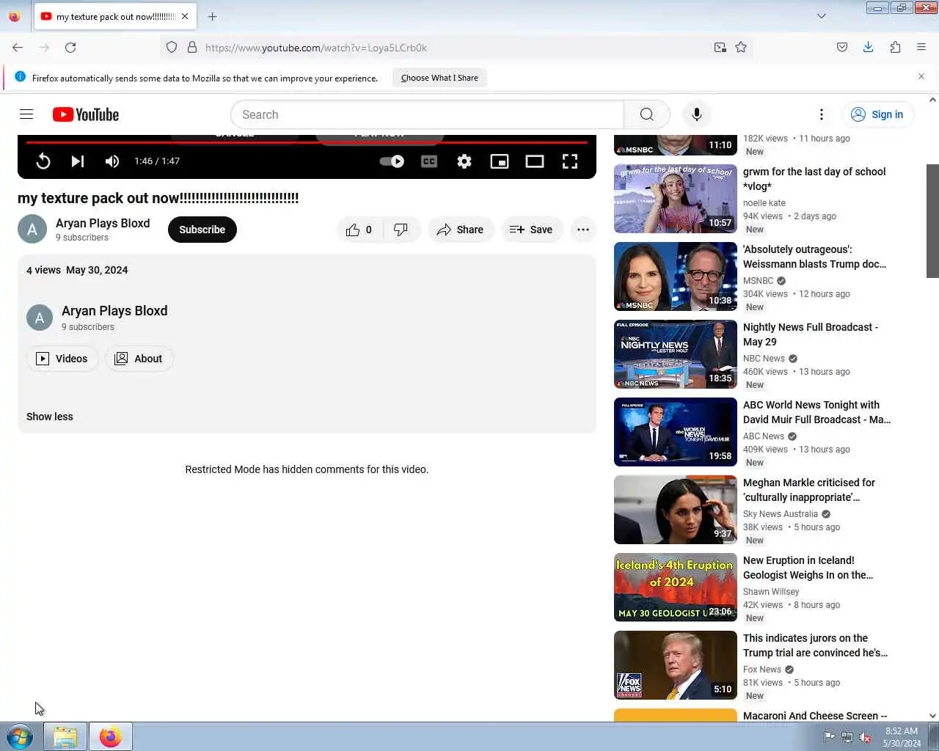The height and width of the screenshot is (751, 939).
Task: Open more actions ellipsis under the video
Action: click(583, 230)
